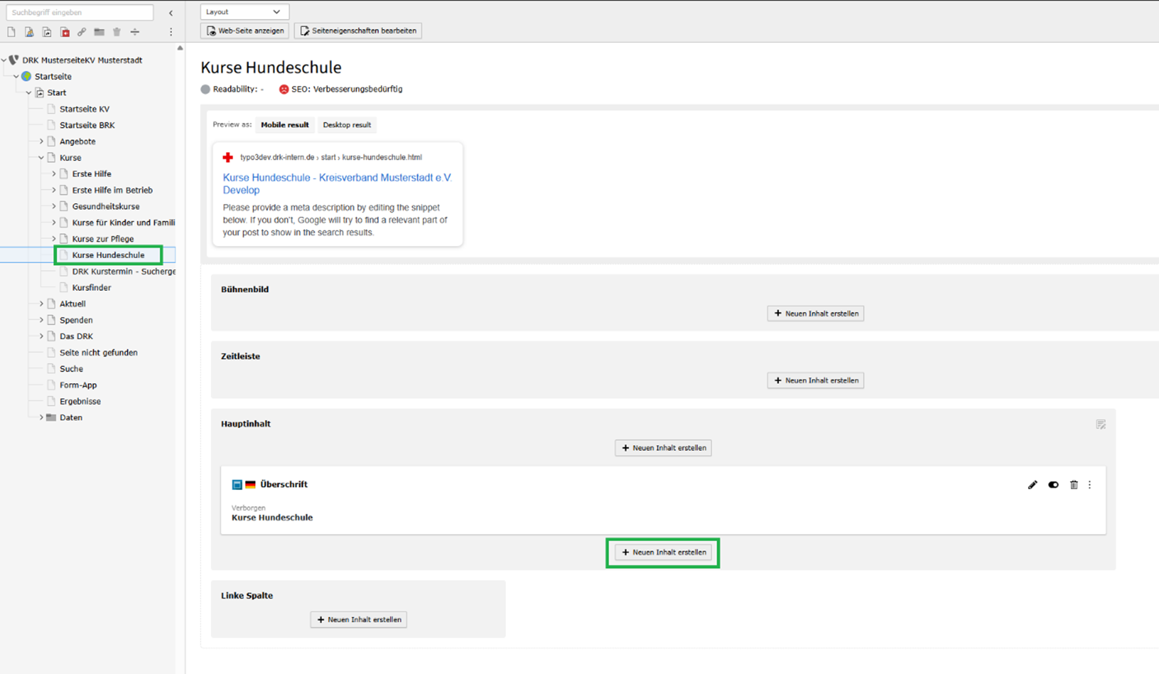Add new content in Bühnenbild section
Viewport: 1159px width, 674px height.
point(815,314)
